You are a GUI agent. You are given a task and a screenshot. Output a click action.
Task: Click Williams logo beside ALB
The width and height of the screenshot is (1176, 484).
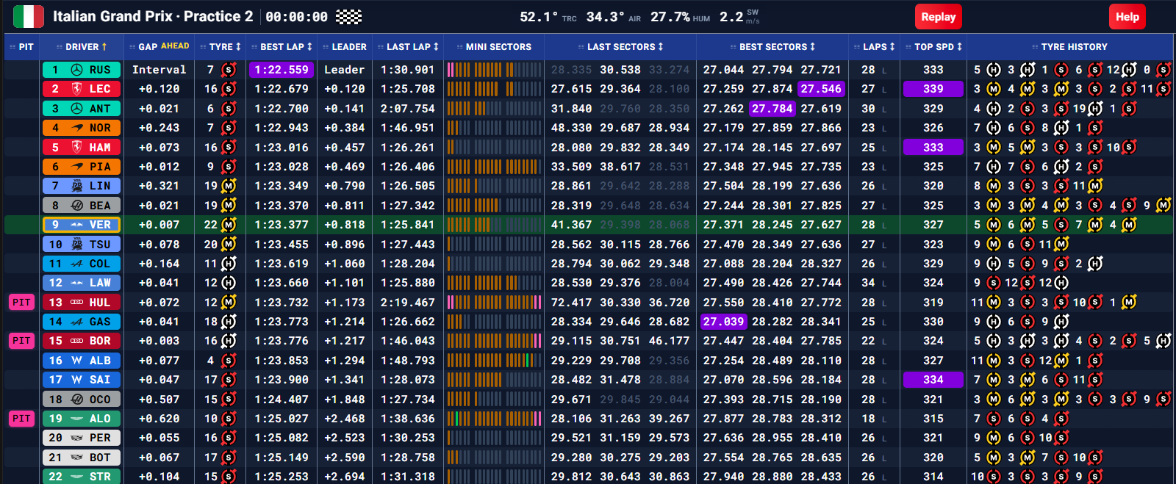76,361
